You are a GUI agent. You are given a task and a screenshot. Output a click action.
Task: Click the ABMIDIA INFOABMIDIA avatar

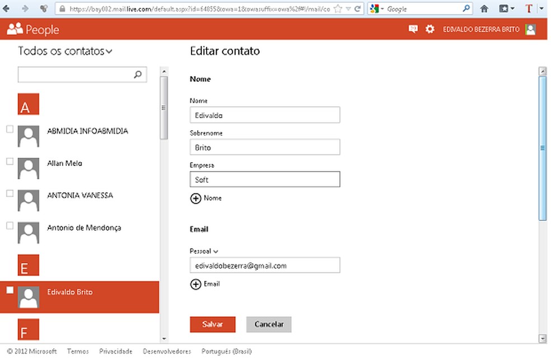(29, 136)
